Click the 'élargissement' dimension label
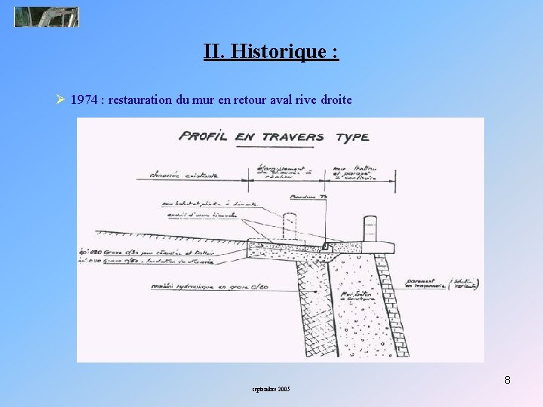Screen dimensions: 543x407 (x=285, y=172)
